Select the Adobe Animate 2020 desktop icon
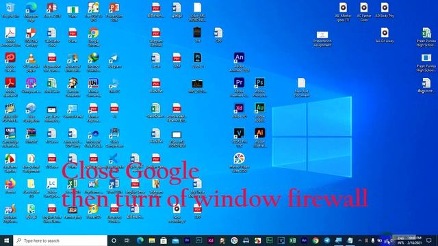 coord(239,62)
